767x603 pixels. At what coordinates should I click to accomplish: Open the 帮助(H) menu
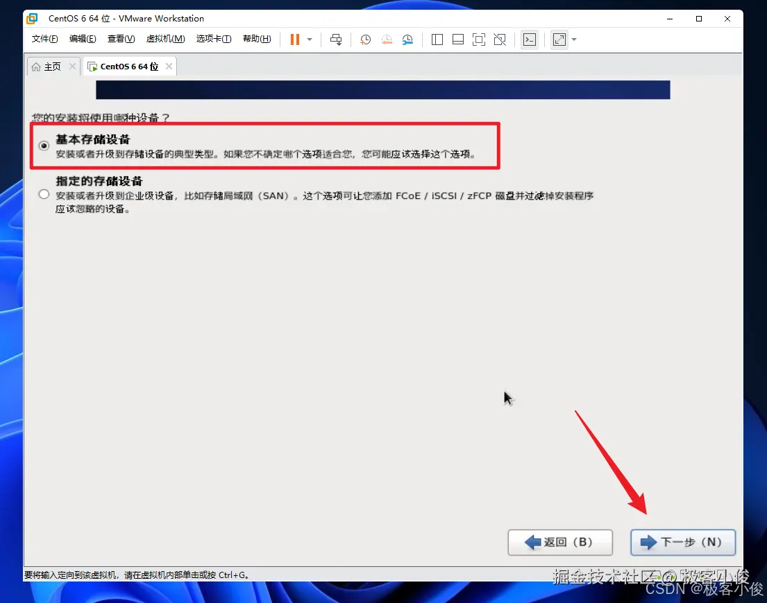(258, 39)
